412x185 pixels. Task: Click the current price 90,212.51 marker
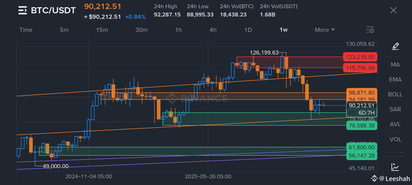point(362,106)
